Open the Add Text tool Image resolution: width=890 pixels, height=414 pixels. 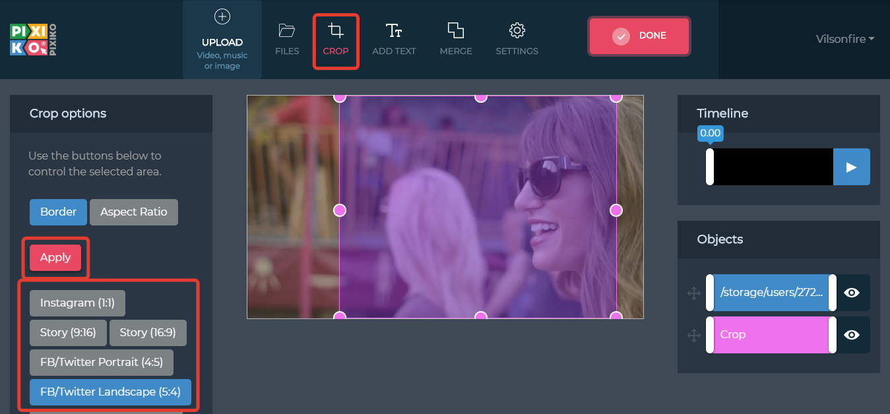[394, 40]
